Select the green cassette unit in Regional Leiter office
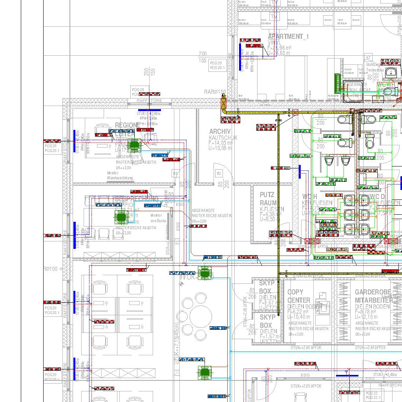402x402 pixels. 134,146
